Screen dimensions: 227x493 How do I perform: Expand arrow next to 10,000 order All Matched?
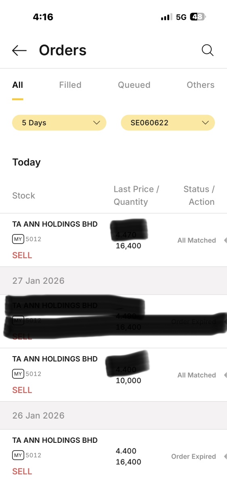[225, 375]
